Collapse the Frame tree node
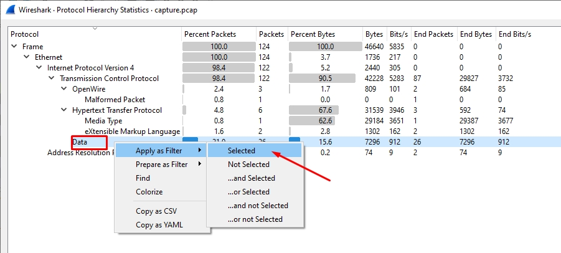This screenshot has width=561, height=253. pyautogui.click(x=14, y=47)
